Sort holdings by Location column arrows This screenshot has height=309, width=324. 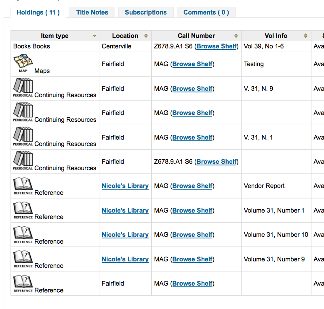click(146, 36)
